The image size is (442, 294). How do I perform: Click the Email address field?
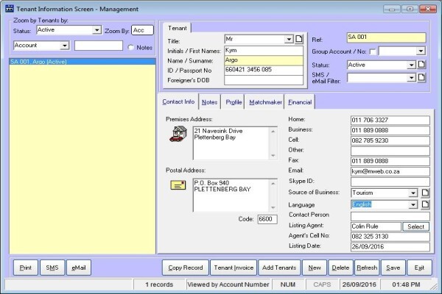coord(390,171)
